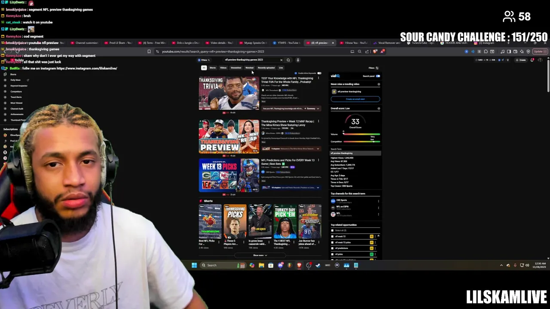
Task: Click the Windows Start button
Action: point(194,265)
